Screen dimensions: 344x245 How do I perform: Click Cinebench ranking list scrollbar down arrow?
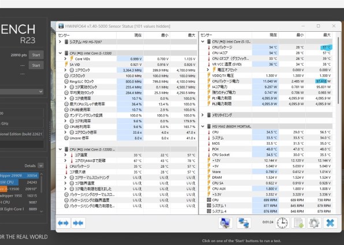(x=41, y=212)
